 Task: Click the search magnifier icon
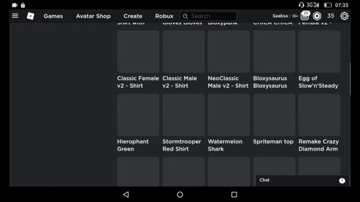click(x=185, y=16)
